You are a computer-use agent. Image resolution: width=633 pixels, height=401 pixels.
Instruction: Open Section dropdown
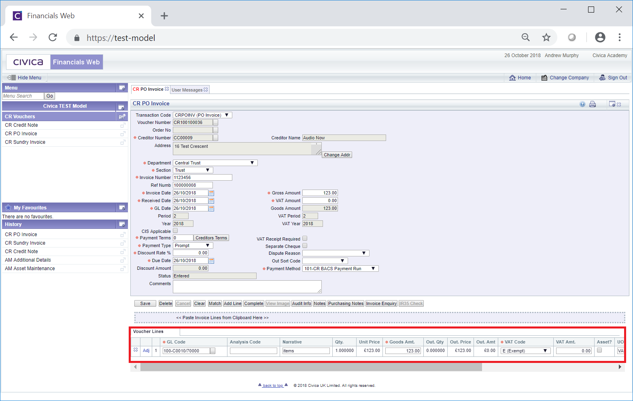193,170
